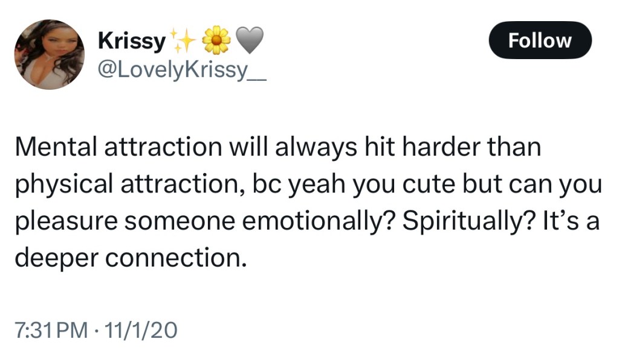Viewport: 619px width, 351px height.
Task: Click the sparkles emoji beside Krissy
Action: [x=183, y=41]
